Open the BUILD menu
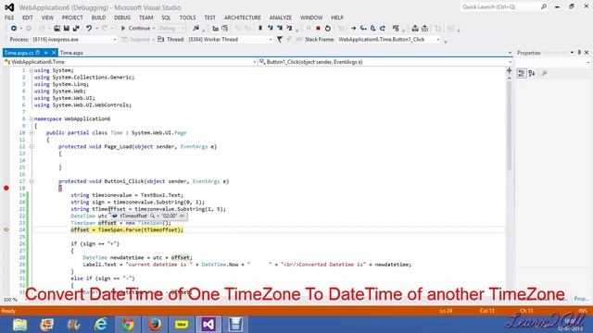Image resolution: width=593 pixels, height=333 pixels. coord(99,18)
